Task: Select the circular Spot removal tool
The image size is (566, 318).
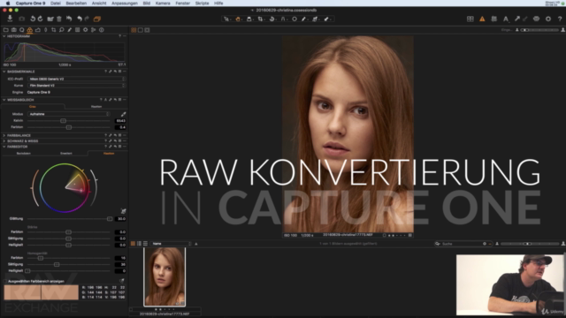Action: [294, 19]
